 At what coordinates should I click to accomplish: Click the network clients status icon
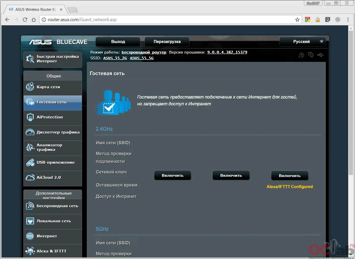[311, 55]
